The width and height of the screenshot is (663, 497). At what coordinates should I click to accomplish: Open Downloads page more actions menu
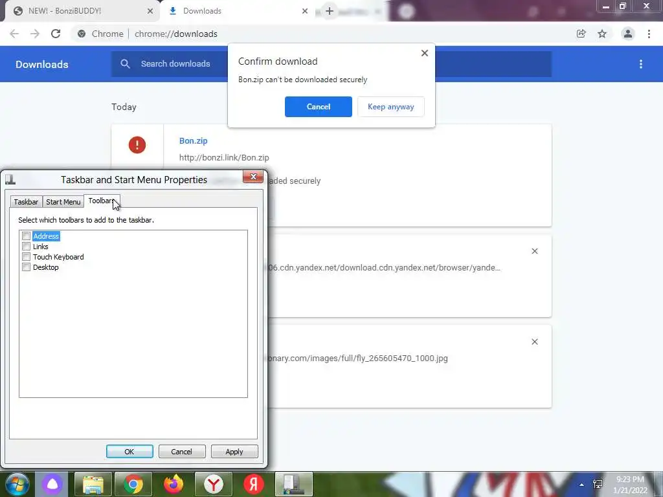tap(641, 64)
